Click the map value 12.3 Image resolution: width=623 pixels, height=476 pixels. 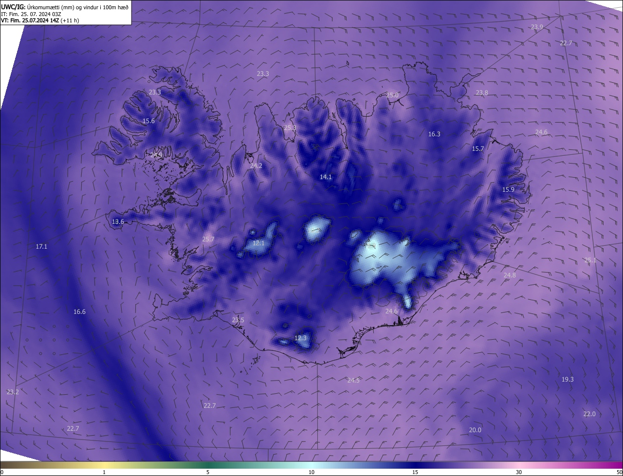pyautogui.click(x=301, y=338)
